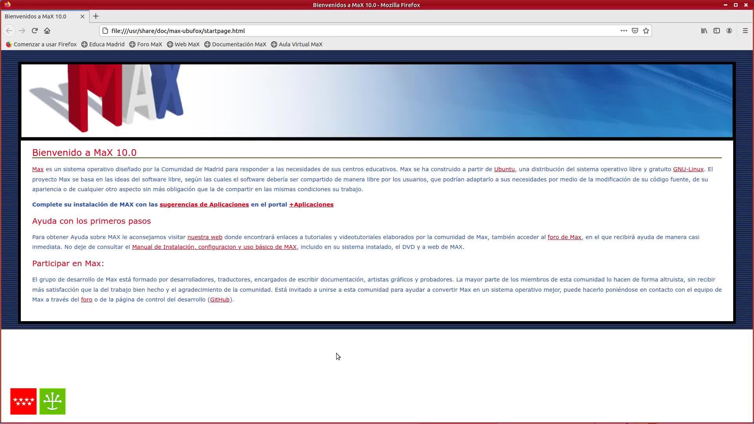Viewport: 754px width, 424px height.
Task: Bookmark this page with star icon
Action: (x=646, y=31)
